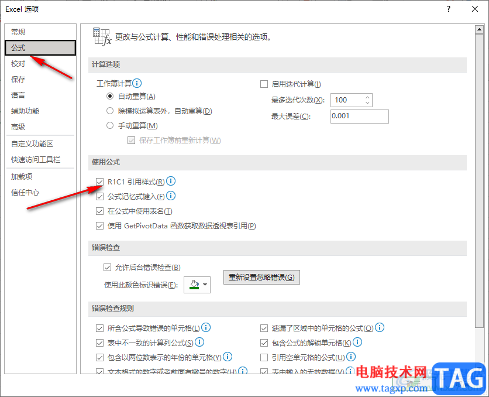Click info icon for 包含以两位数表示的年份的单元格

tap(228, 357)
